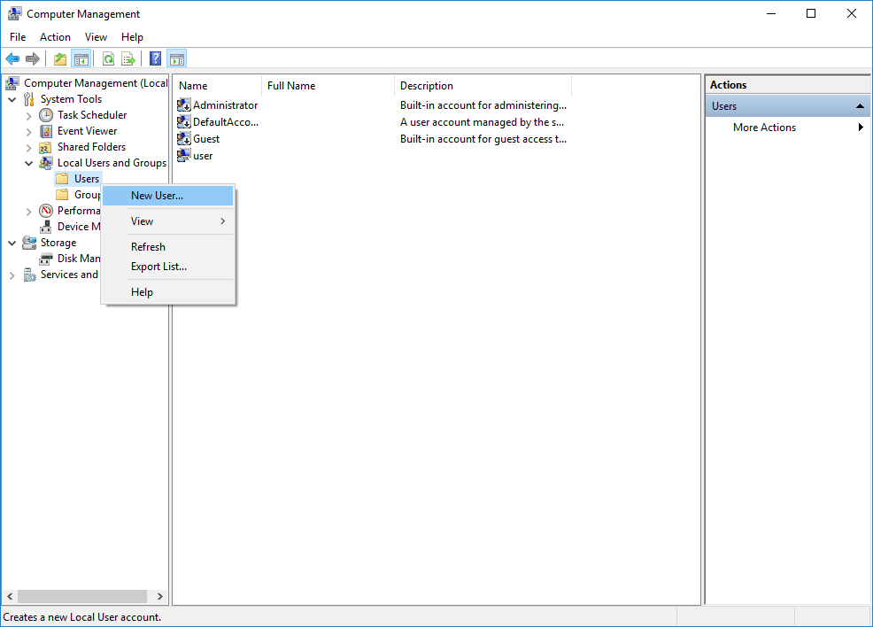Image resolution: width=873 pixels, height=627 pixels.
Task: Open the File menu
Action: pos(18,36)
